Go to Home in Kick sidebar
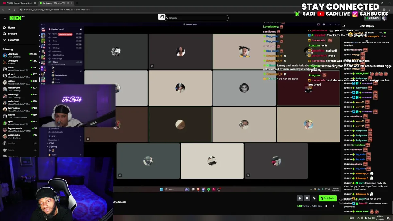Image resolution: width=393 pixels, height=221 pixels. pyautogui.click(x=11, y=28)
